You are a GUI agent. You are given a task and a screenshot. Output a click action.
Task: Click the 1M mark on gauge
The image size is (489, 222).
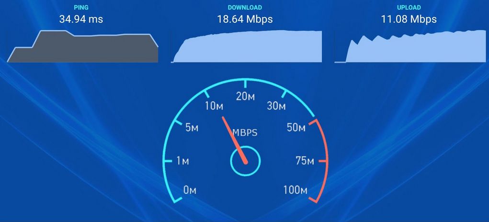pos(182,161)
